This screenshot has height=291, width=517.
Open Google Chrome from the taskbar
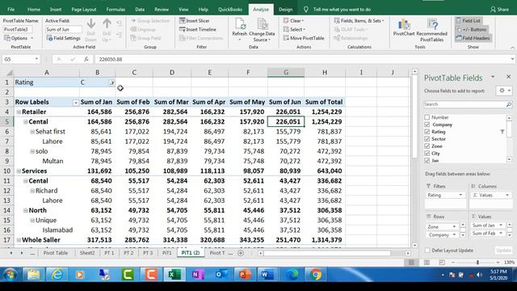pyautogui.click(x=315, y=275)
